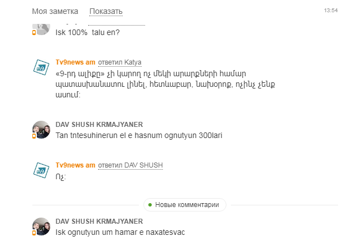This screenshot has width=357, height=246.
Task: Open DAV SHUSH KRMAJYANER profile above "Isk ognutyun"
Action: [x=99, y=221]
